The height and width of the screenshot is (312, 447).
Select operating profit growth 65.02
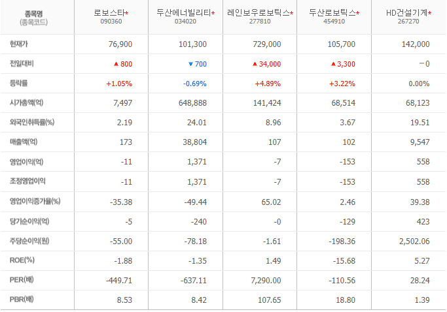[271, 202]
